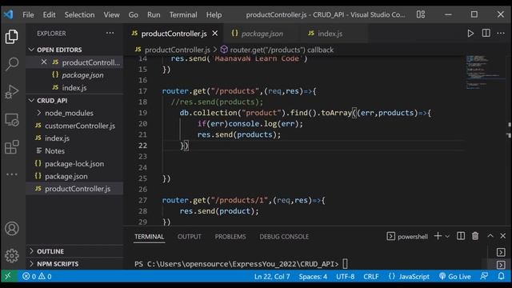This screenshot has height=288, width=512.
Task: Expand the node_modules folder
Action: point(69,113)
